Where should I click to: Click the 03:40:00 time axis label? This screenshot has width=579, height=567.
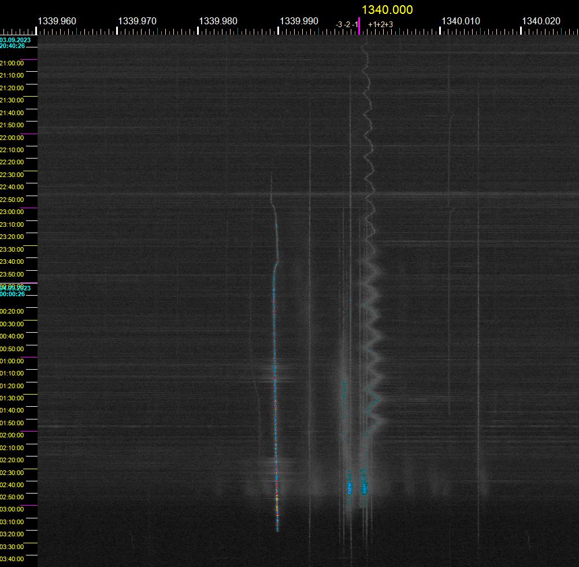coord(12,559)
